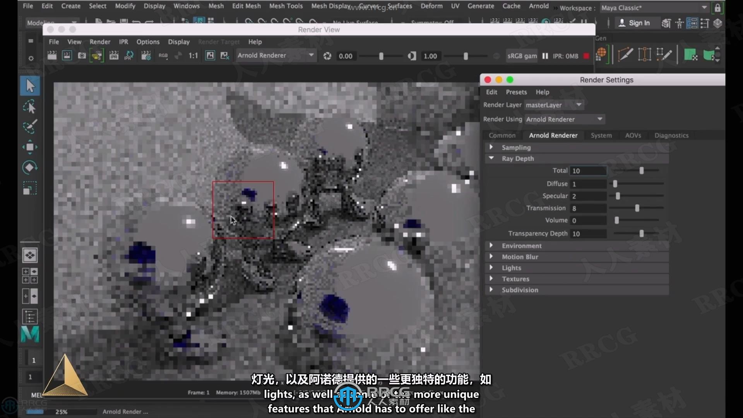Open the Maya Classic workspace dropdown
The image size is (743, 418).
point(655,8)
